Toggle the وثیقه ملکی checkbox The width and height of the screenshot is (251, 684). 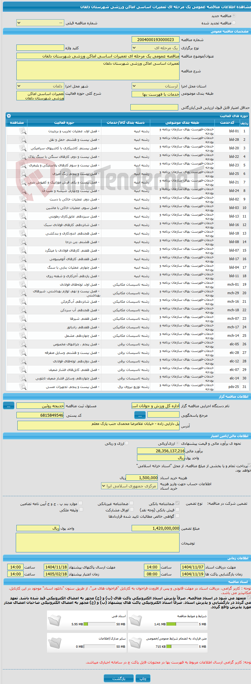pyautogui.click(x=81, y=509)
